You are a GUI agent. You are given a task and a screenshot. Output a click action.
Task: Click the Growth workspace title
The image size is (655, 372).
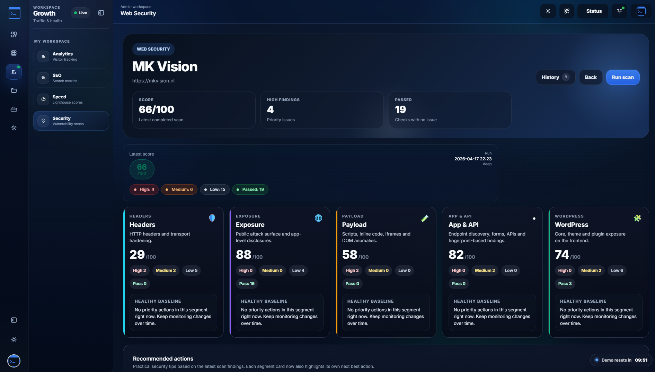44,14
